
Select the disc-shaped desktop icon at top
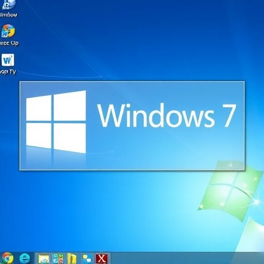[8, 5]
